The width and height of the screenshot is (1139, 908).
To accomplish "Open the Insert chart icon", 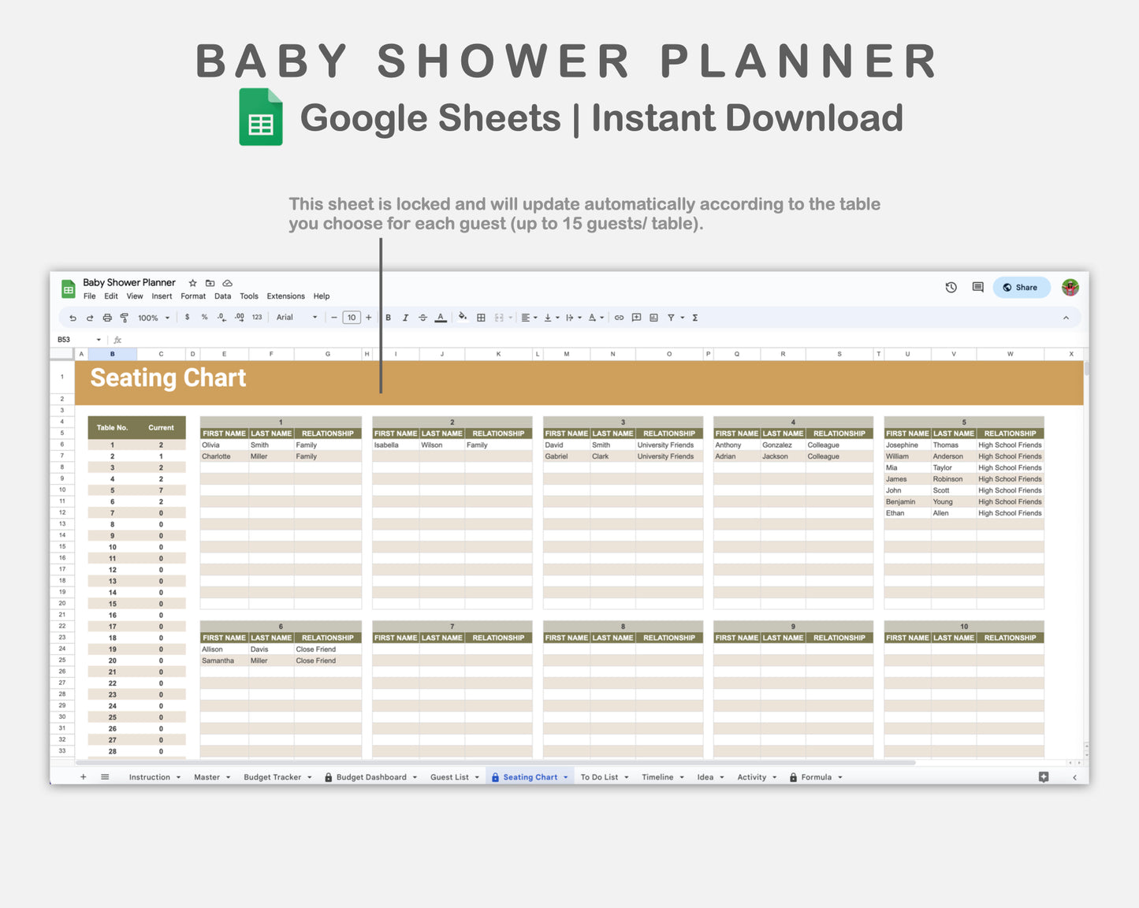I will [654, 317].
